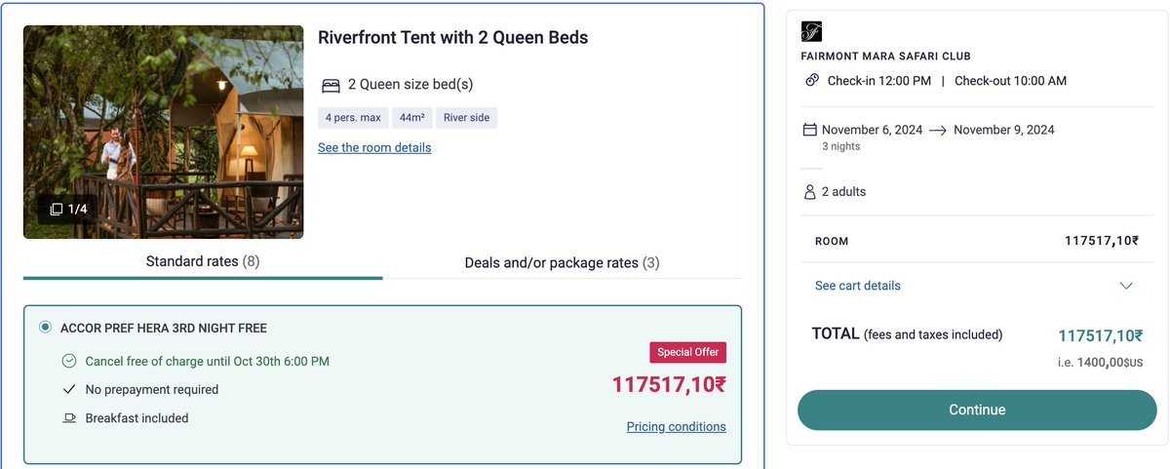Switch to Standard rates tab
Screen dimensions: 1170x469
(x=203, y=261)
